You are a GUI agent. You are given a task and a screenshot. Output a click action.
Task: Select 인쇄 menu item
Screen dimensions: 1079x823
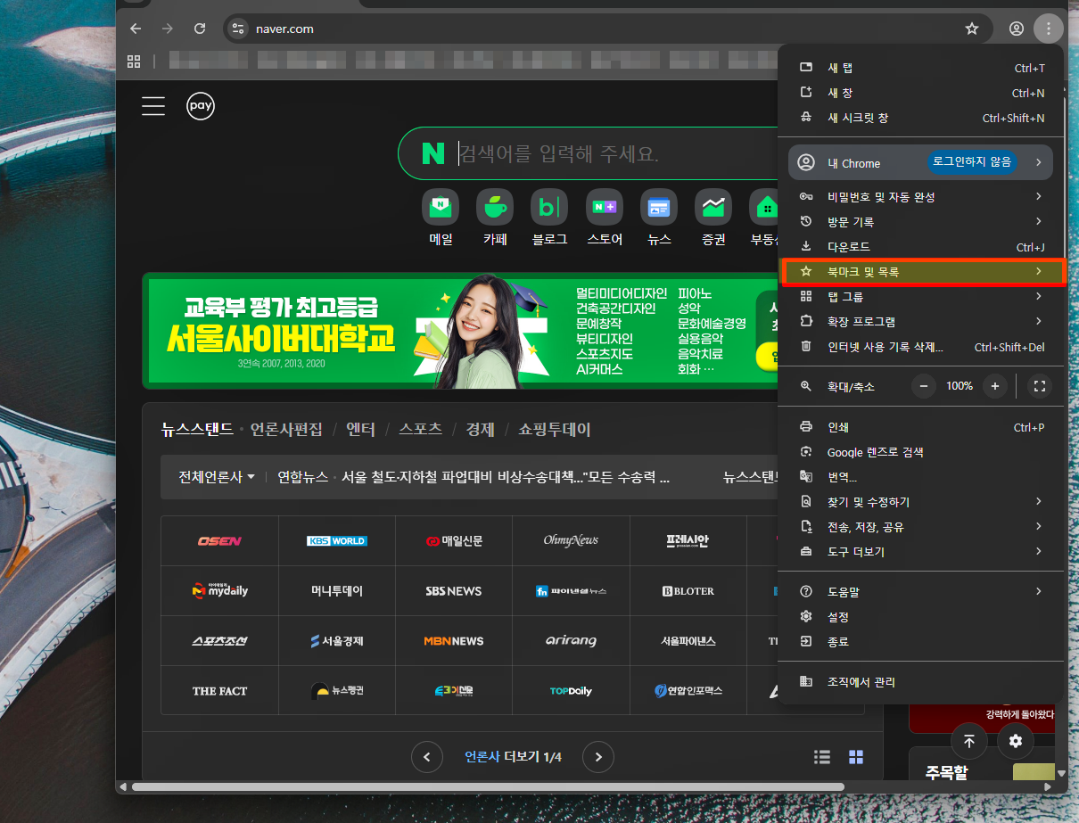pos(920,427)
